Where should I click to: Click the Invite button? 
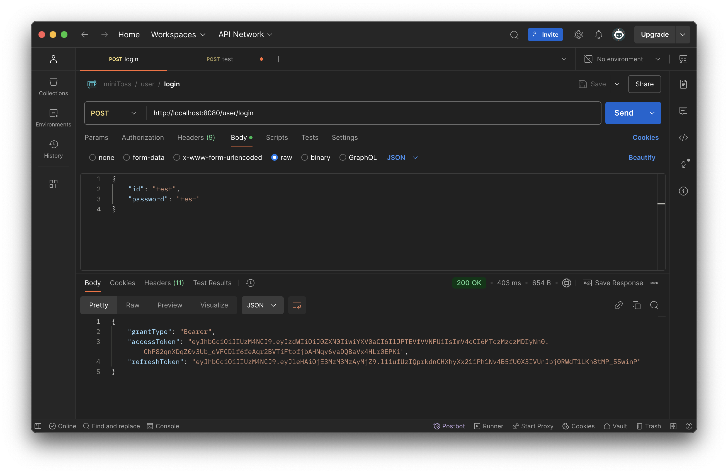click(545, 35)
